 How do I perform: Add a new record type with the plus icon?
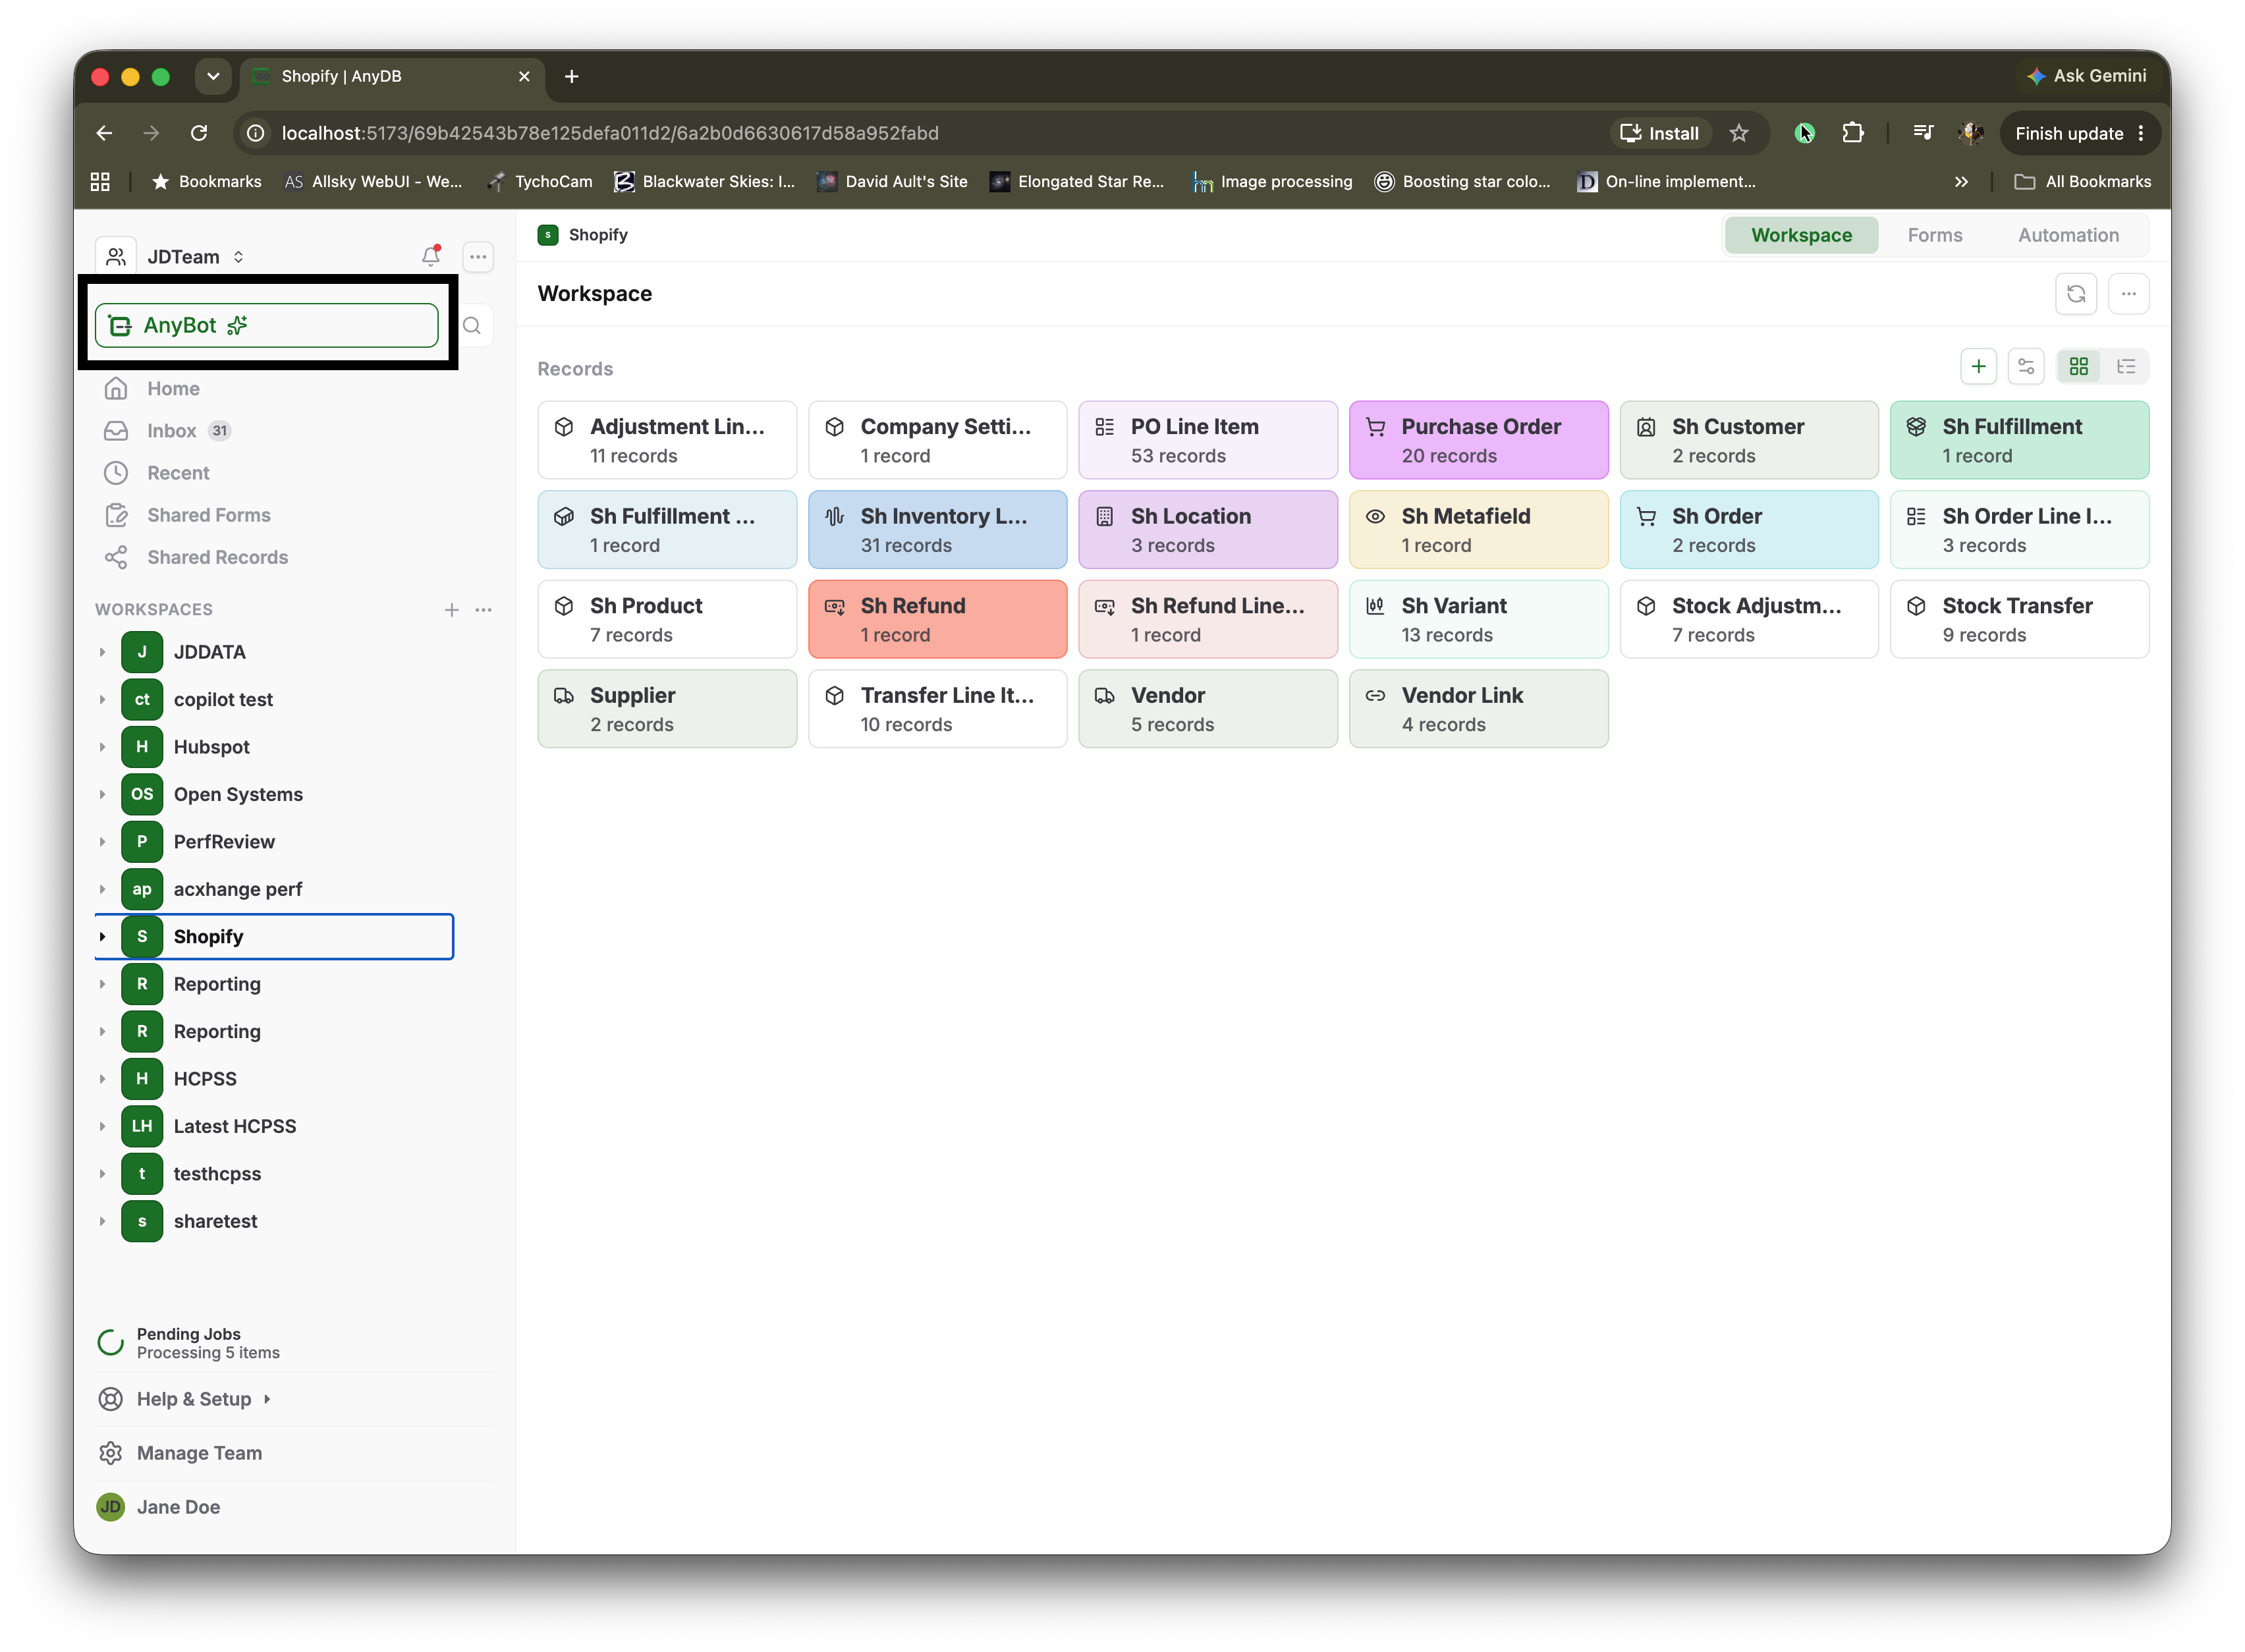pos(1978,367)
